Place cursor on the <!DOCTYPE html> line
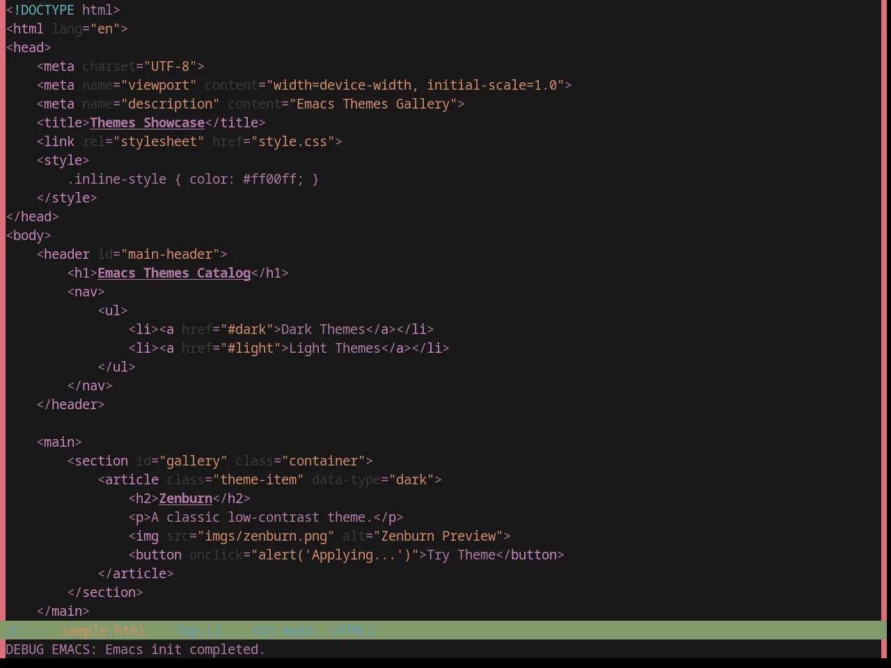Screen dimensions: 891x668 tap(63, 10)
